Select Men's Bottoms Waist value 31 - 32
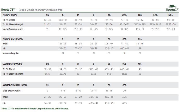183x112 pixels. coord(63,44)
